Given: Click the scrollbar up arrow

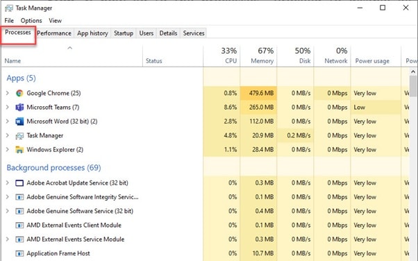Looking at the screenshot, I should click(413, 71).
